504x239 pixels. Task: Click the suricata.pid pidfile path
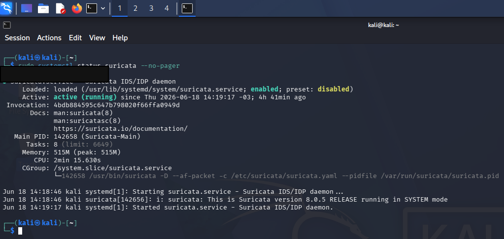tap(440, 176)
